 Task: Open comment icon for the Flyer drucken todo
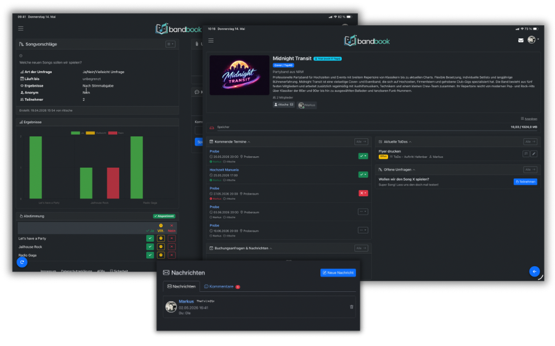coord(526,154)
